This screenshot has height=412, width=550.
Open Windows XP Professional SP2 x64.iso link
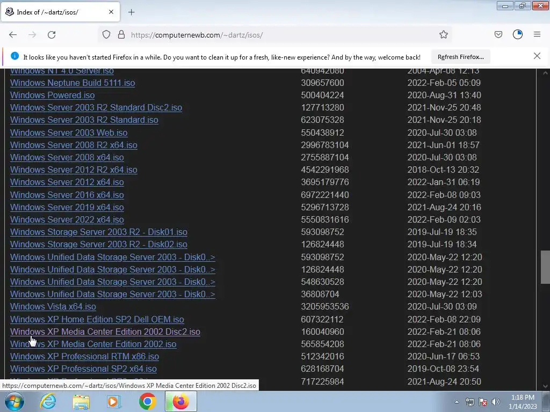coord(83,369)
